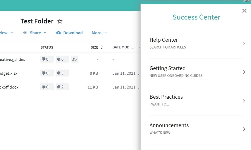
Task: Open the budget.xlsx file
Action: [x=9, y=73]
